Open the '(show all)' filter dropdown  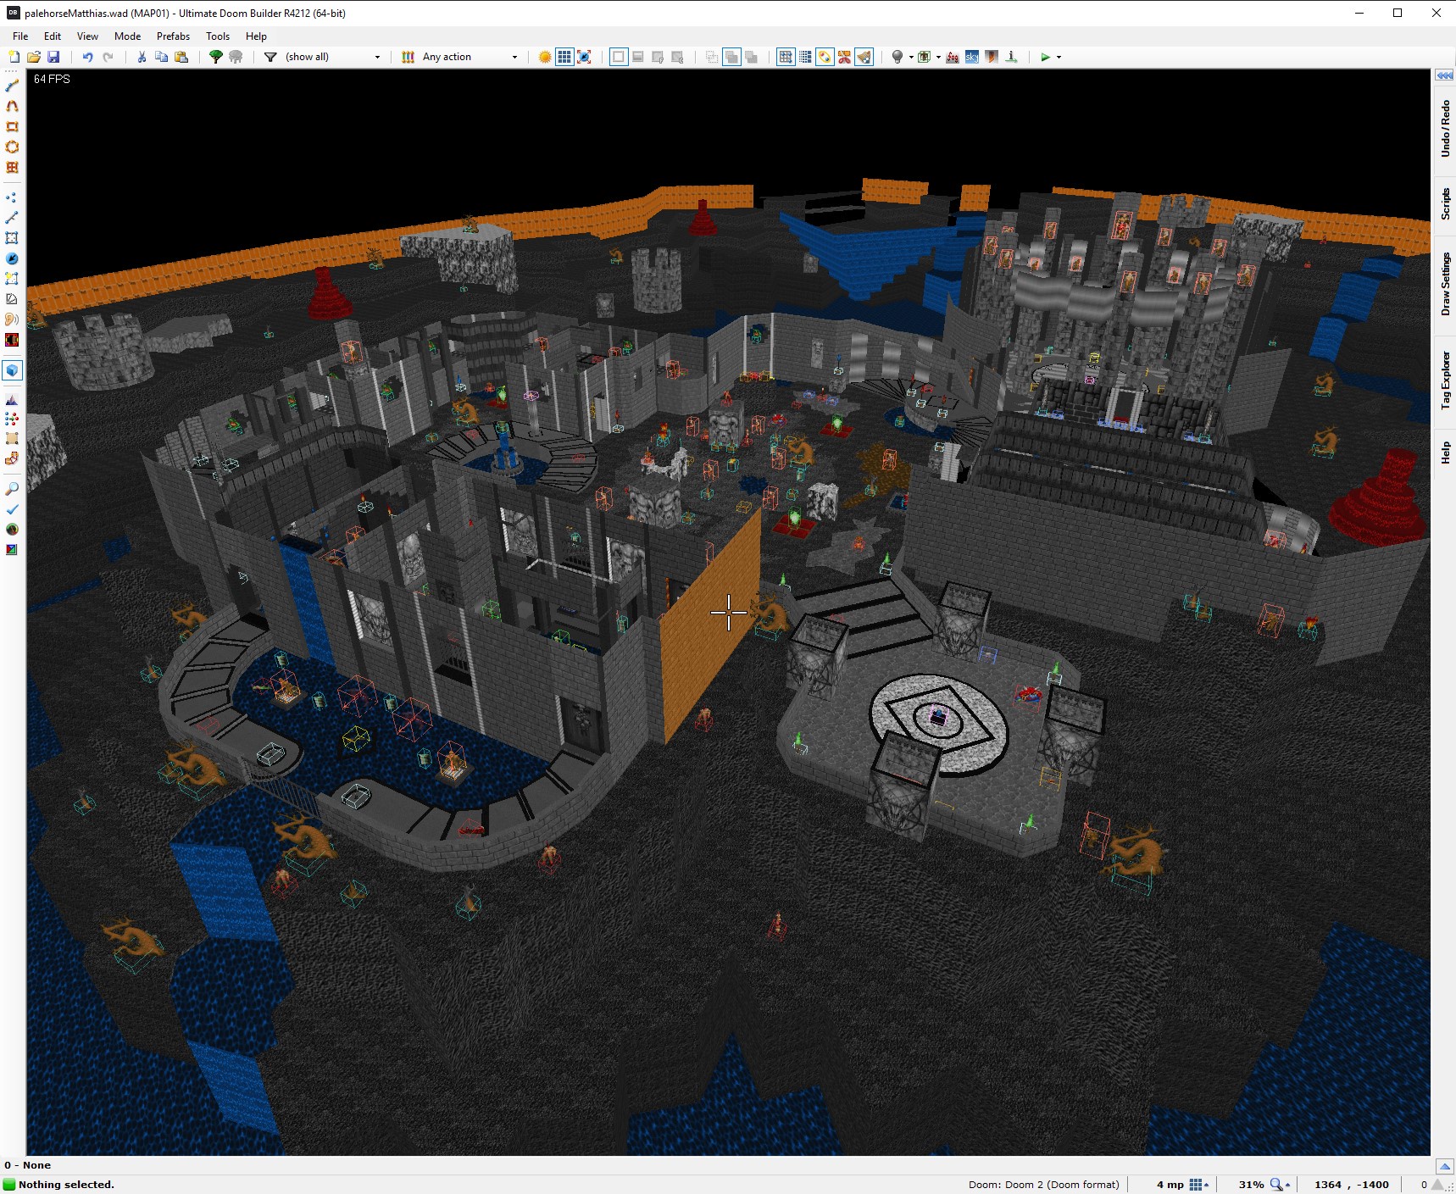coord(332,57)
